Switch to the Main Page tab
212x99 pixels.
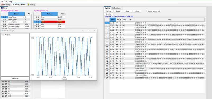[x=6, y=4]
